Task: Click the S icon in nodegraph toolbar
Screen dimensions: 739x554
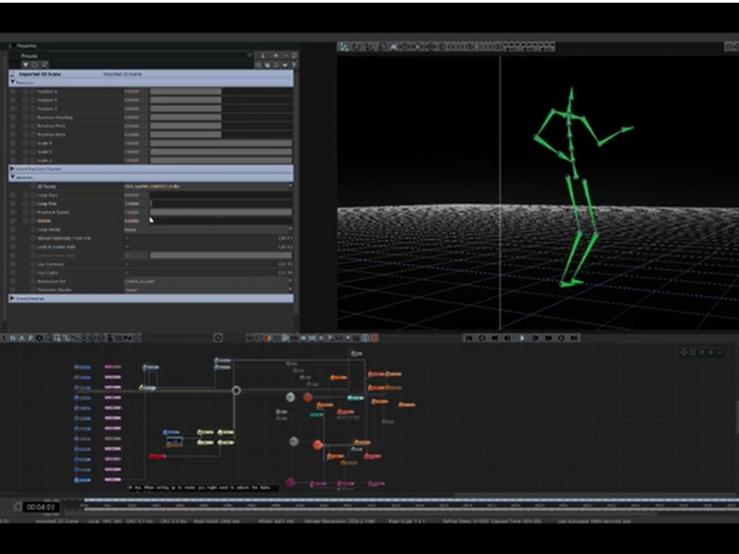Action: coord(5,338)
